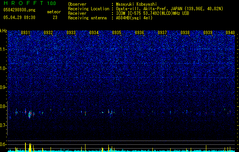Click the 0.9 kHz axis label
The width and height of the screenshot is (239, 152).
click(3, 87)
